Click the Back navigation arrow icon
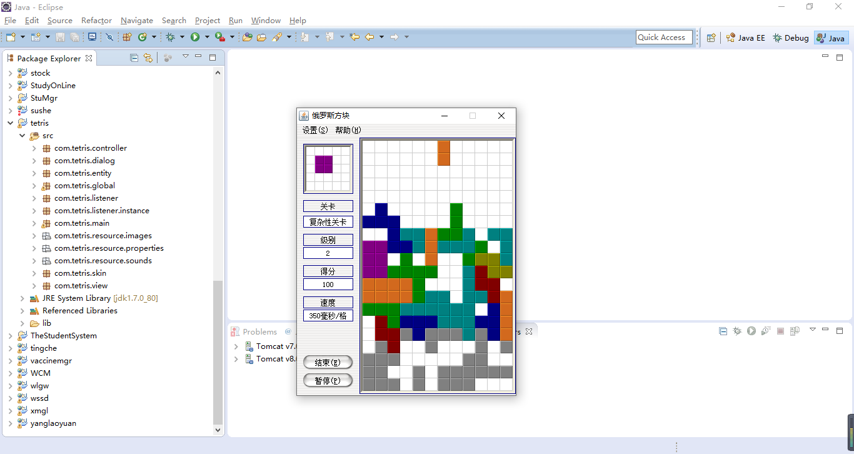 coord(369,38)
